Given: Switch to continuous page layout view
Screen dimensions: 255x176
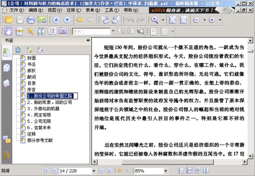Looking at the screenshot, I should [189, 170].
